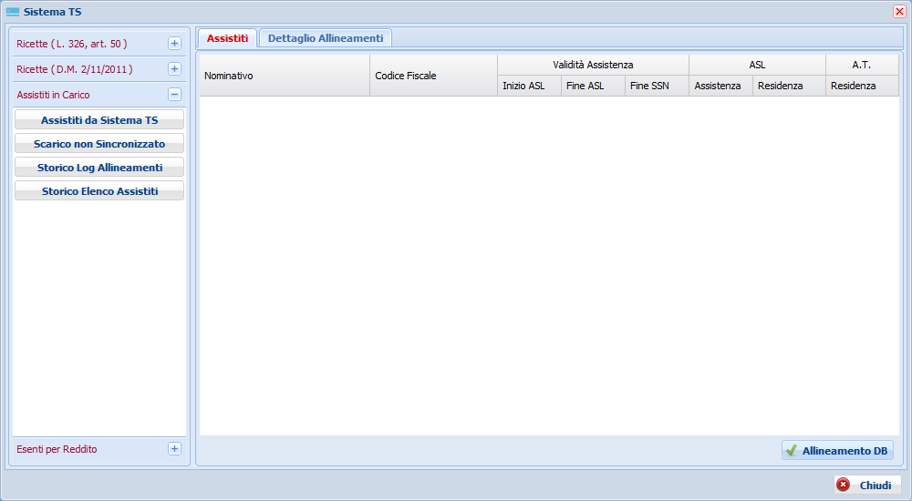Sort by Nominativo column header

coord(285,76)
